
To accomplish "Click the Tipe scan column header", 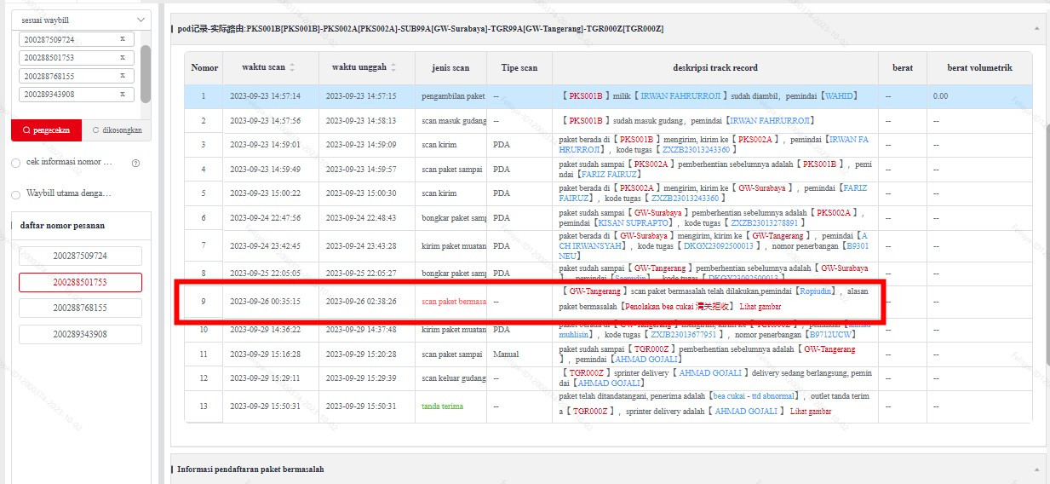I will [x=519, y=68].
